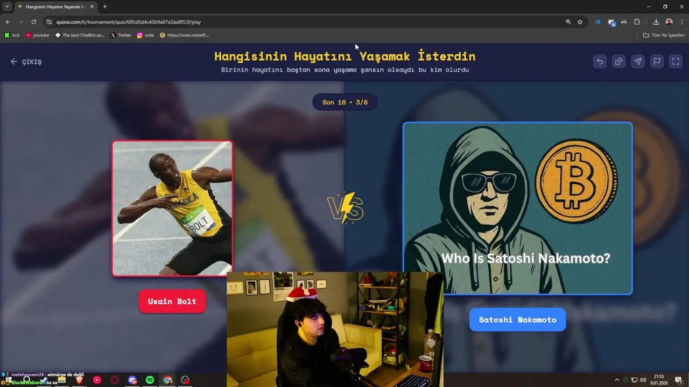
Task: Click the Chrome profile avatar
Action: [x=669, y=22]
